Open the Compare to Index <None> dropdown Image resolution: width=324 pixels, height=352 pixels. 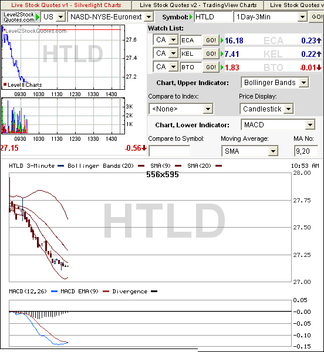tap(181, 109)
